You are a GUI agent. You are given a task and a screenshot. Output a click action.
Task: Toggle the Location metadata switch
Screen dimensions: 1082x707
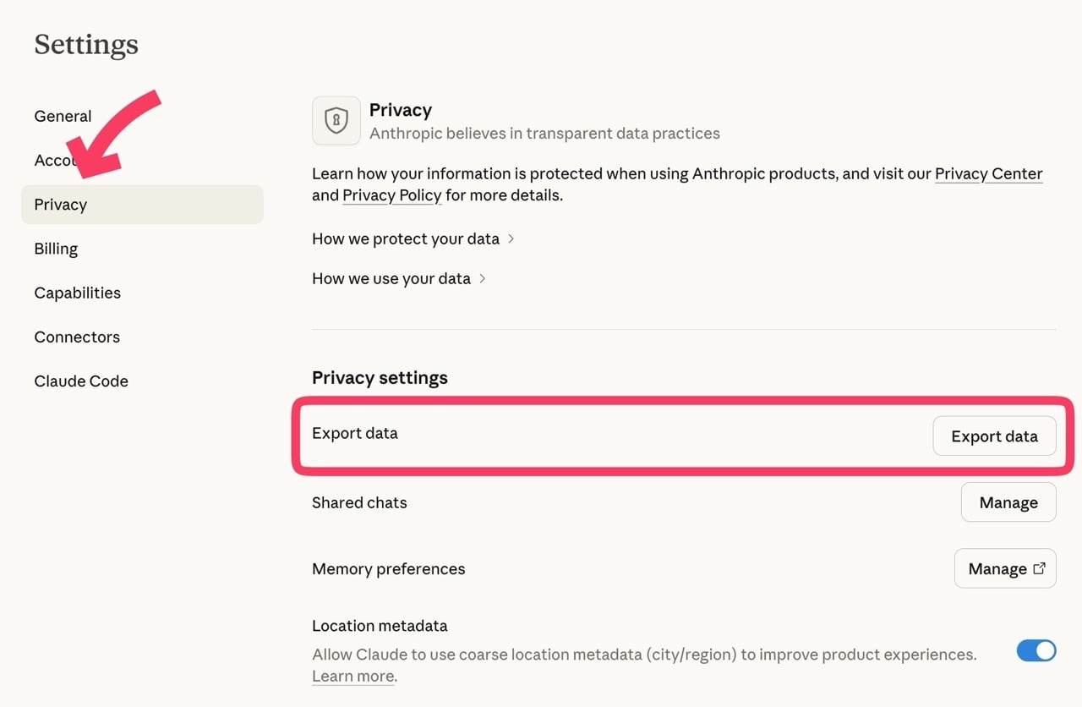tap(1036, 650)
